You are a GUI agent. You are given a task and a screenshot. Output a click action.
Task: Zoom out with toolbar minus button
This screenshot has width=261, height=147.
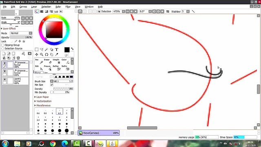128,11
